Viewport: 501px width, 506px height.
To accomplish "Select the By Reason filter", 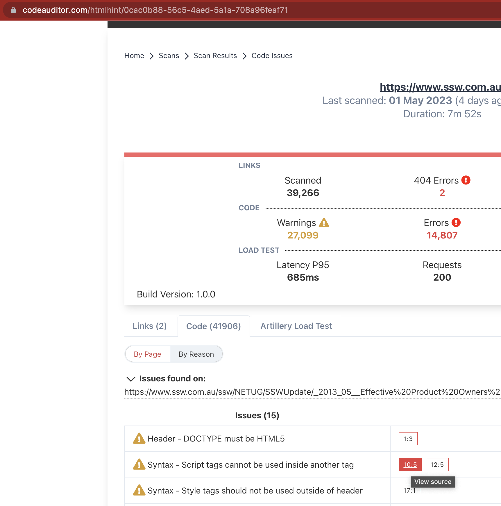I will point(196,354).
